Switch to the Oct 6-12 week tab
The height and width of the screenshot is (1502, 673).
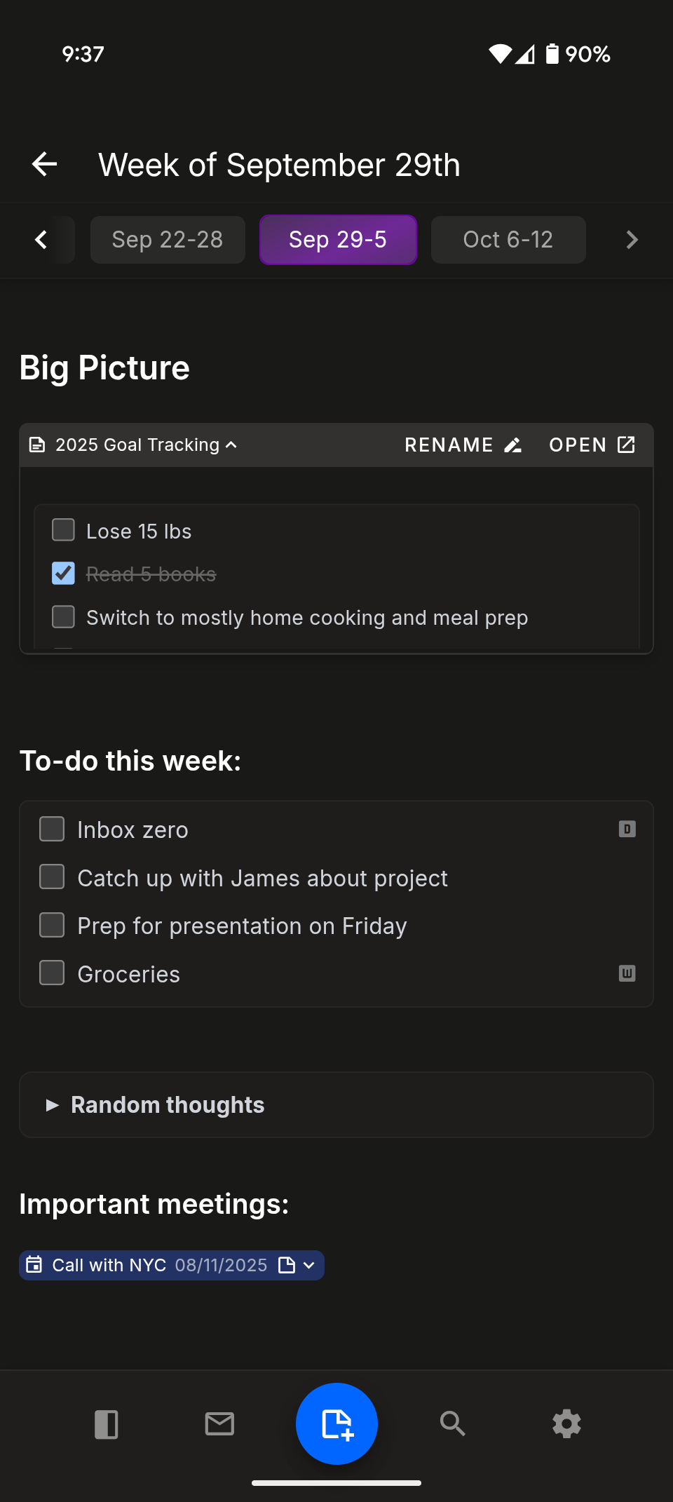click(508, 240)
